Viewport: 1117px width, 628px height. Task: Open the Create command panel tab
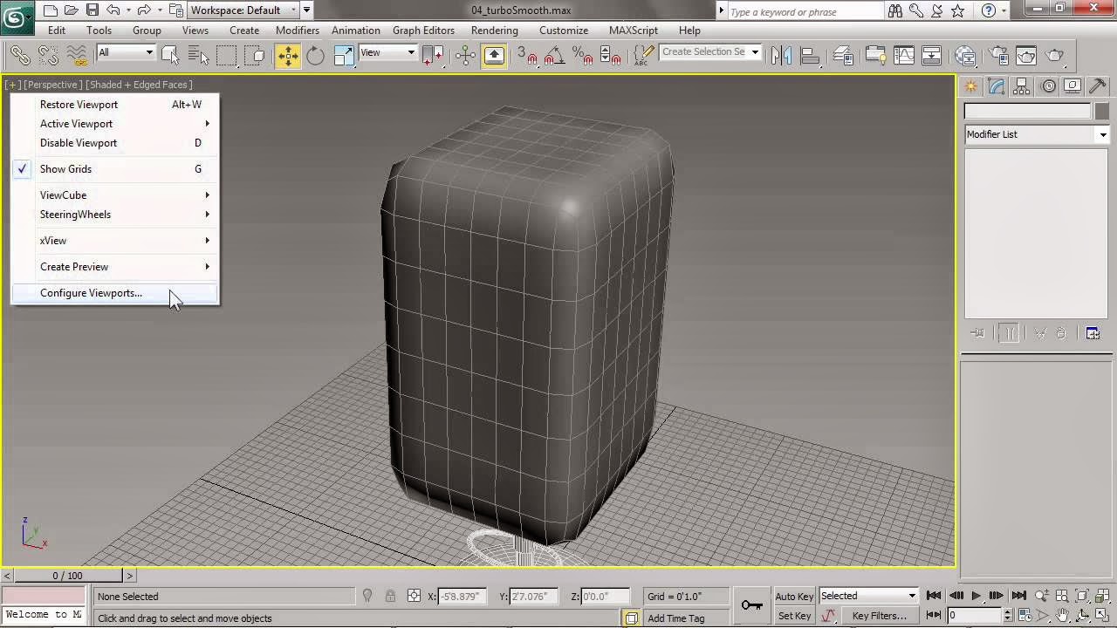(970, 86)
